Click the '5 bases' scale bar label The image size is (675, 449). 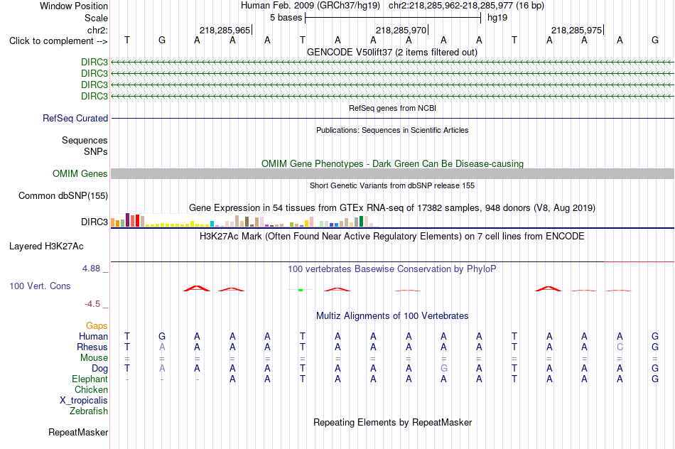286,18
